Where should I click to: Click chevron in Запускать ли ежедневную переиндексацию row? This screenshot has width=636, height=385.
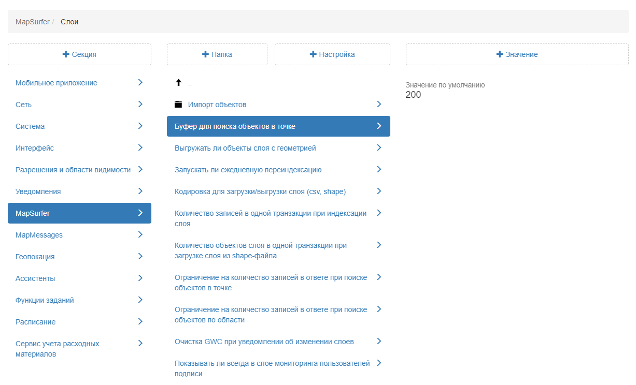pyautogui.click(x=379, y=169)
